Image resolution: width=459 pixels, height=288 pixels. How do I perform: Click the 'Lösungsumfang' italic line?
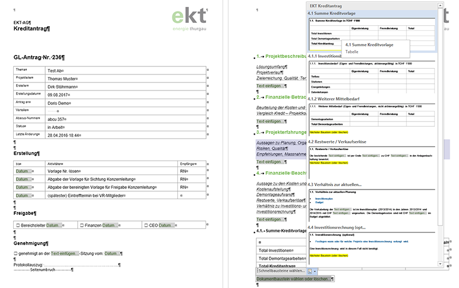click(271, 67)
